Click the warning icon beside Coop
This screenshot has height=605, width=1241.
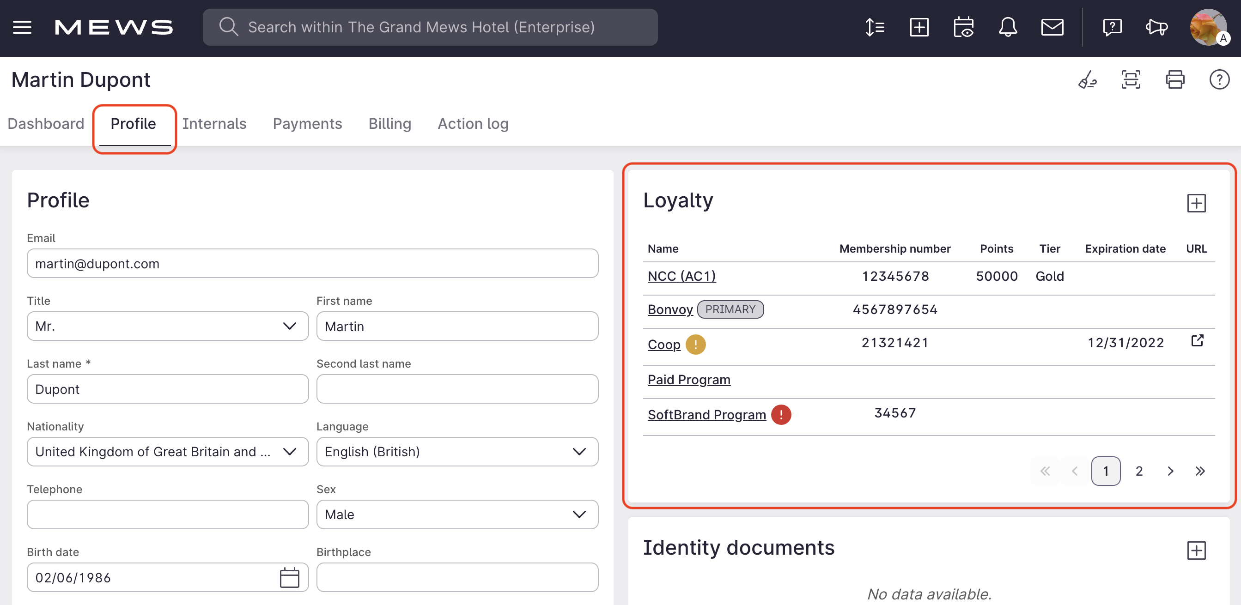pyautogui.click(x=695, y=344)
